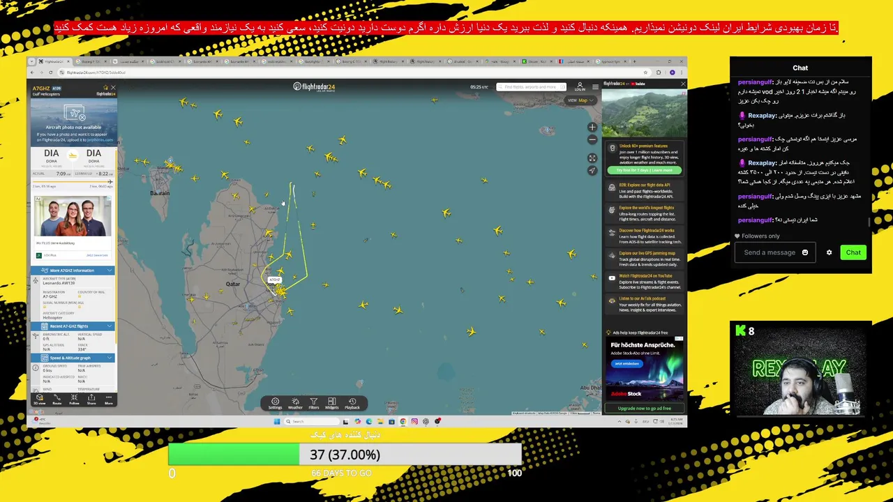Click the weather widget in the taskbar

click(x=42, y=421)
